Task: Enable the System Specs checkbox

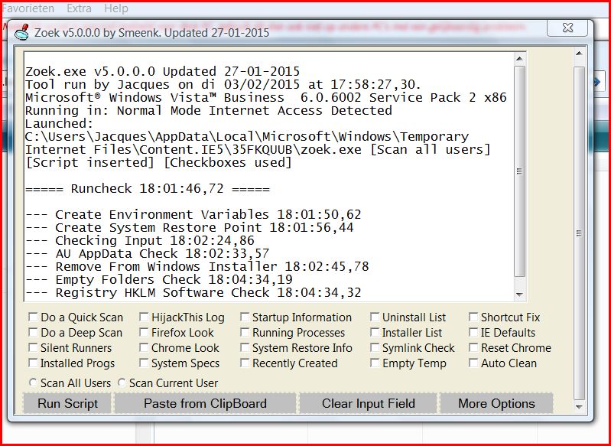Action: coord(144,363)
